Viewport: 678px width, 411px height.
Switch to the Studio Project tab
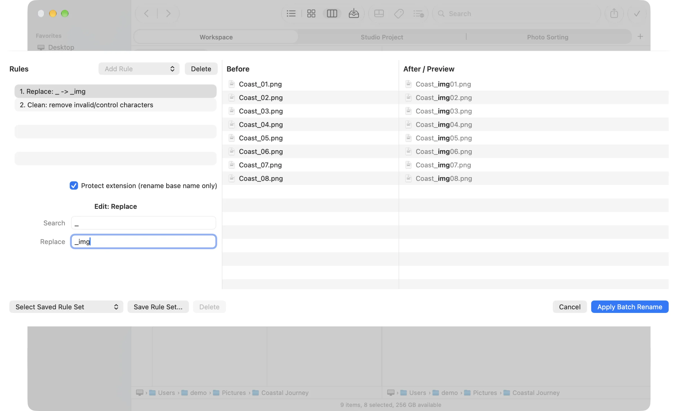(x=382, y=37)
